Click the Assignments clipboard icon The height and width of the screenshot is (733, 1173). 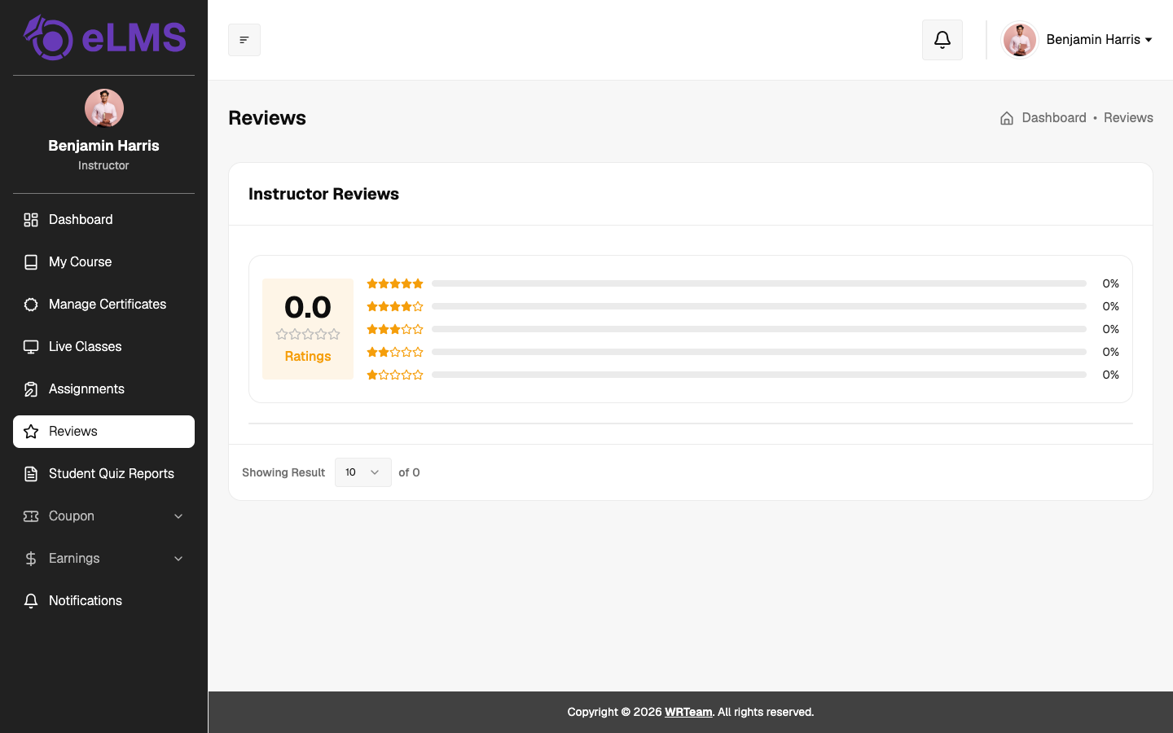click(x=31, y=389)
